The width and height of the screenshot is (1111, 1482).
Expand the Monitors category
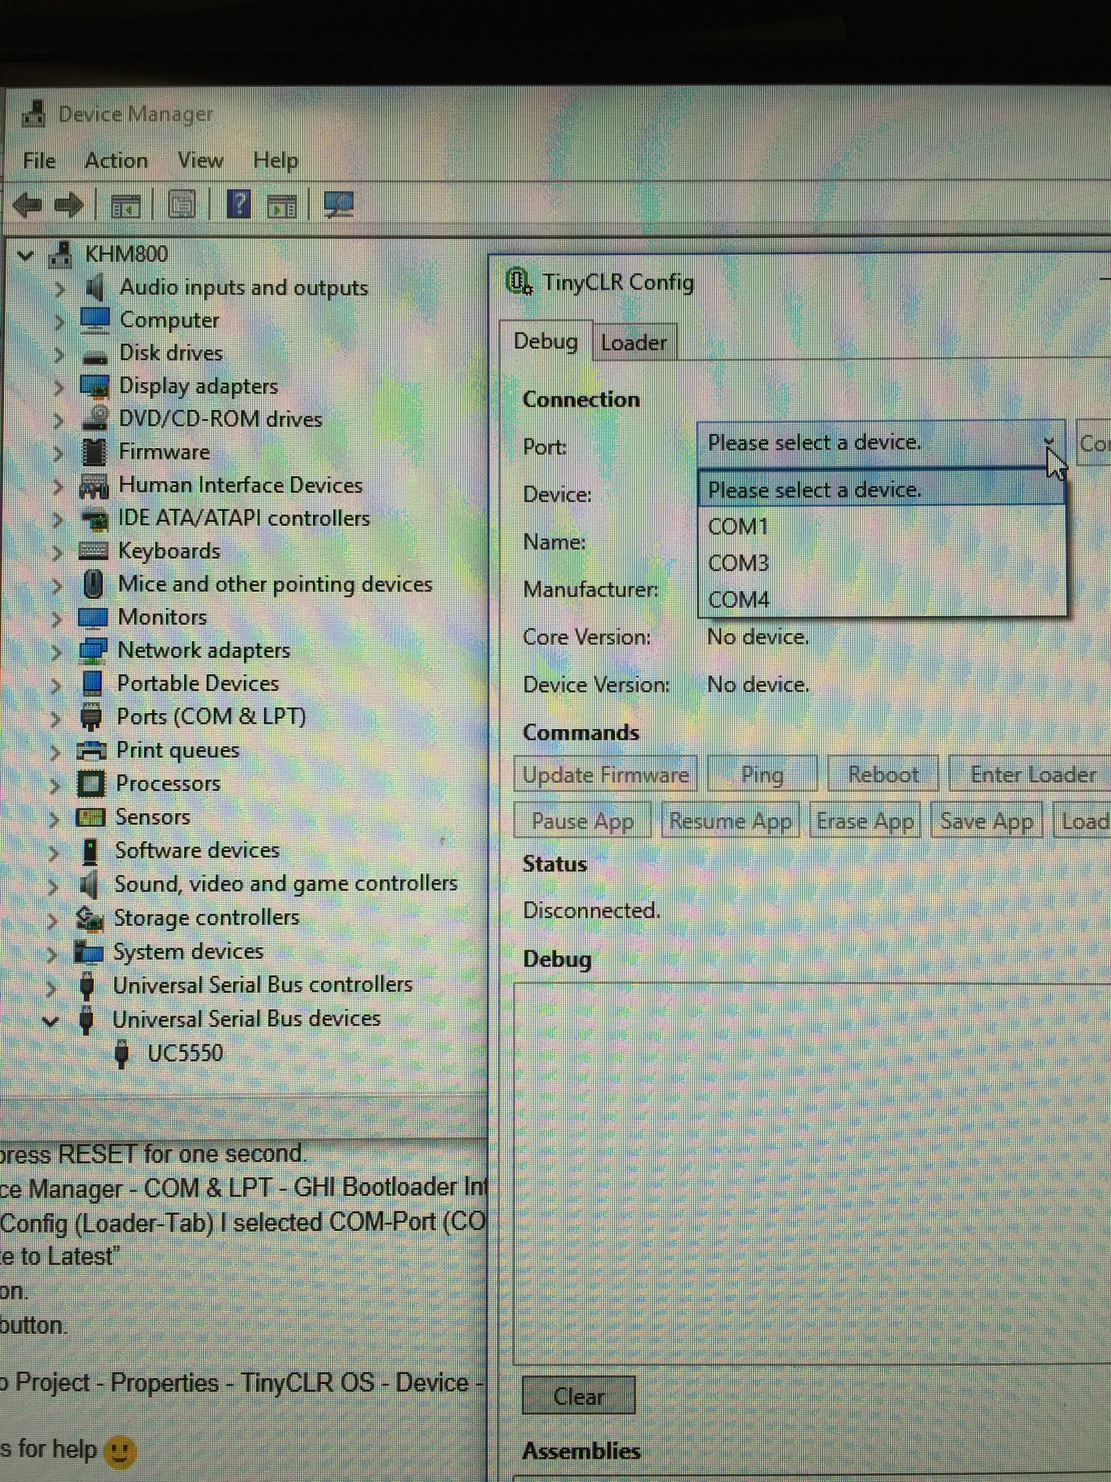coord(57,618)
